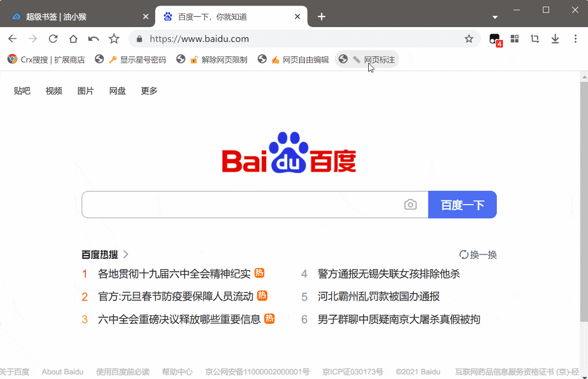The width and height of the screenshot is (588, 379).
Task: Open the 京ICP证030173号 footer link
Action: (x=352, y=372)
